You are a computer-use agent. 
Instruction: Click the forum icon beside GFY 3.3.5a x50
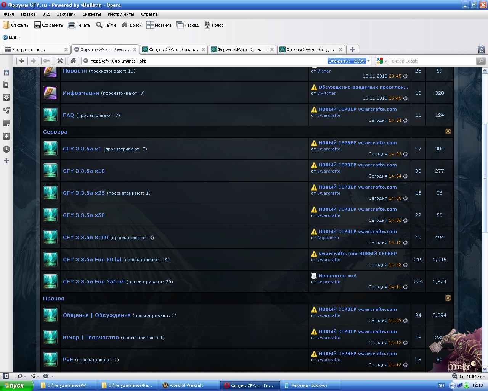tap(50, 215)
